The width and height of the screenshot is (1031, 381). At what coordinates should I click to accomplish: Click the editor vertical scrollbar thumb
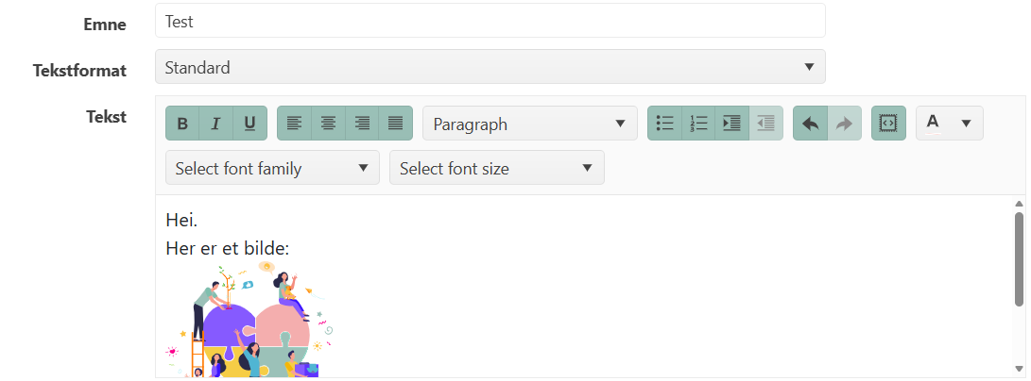(x=1019, y=259)
